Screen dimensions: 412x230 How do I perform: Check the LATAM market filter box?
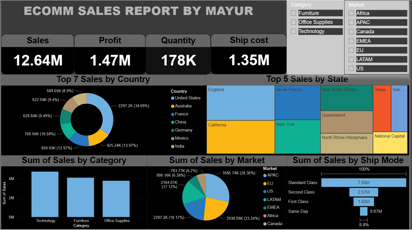[351, 59]
